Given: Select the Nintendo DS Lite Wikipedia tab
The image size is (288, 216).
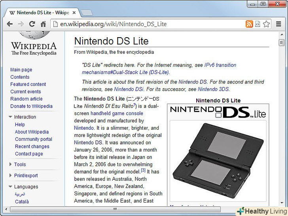Looking at the screenshot, I should pyautogui.click(x=42, y=13).
